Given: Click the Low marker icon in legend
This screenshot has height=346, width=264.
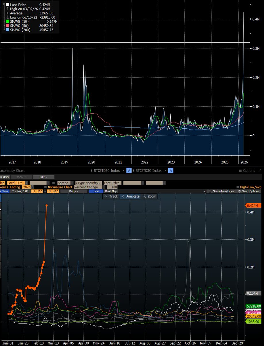Looking at the screenshot, I should coord(7,17).
